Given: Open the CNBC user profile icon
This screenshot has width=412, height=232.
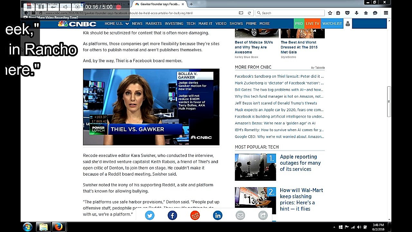Looking at the screenshot, I should pos(348,24).
